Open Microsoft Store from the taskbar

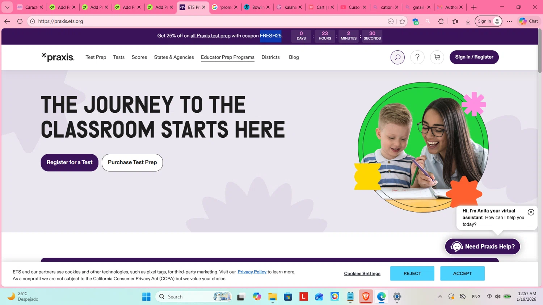coord(288,297)
